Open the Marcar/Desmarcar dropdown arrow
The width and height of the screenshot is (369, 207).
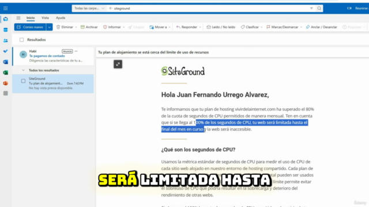pos(301,27)
